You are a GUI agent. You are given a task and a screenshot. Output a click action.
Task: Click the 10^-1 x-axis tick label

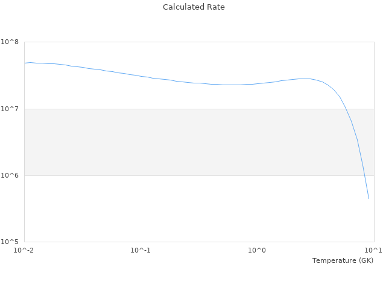[x=141, y=250]
